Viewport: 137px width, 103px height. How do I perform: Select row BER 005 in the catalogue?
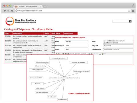(16, 56)
